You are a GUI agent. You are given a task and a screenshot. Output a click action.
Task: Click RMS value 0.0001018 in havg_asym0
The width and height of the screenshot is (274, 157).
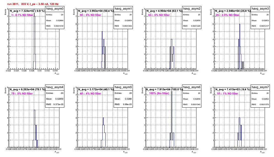[59, 26]
